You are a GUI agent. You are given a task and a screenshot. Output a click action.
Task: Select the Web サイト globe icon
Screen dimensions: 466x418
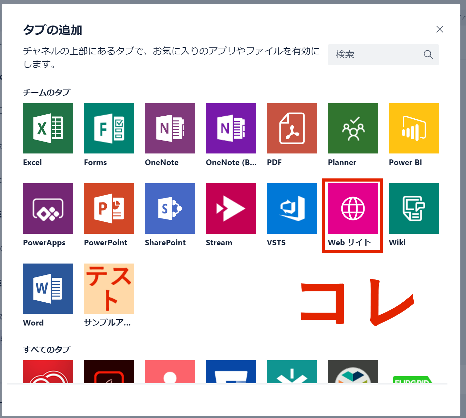point(353,209)
